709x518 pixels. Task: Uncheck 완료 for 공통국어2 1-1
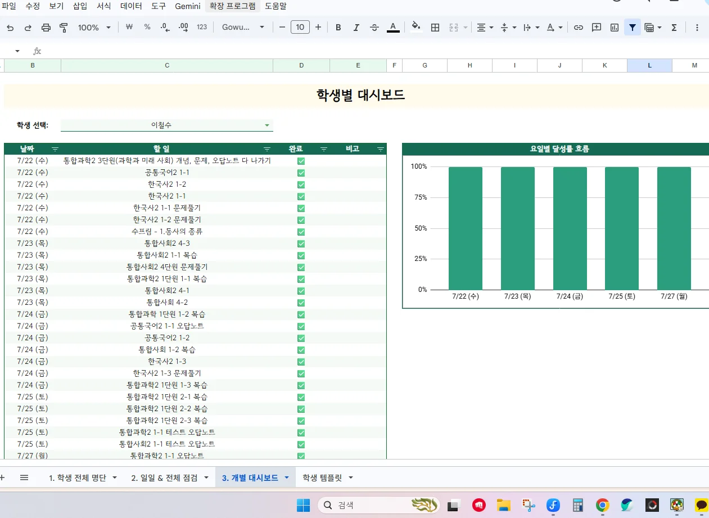(301, 173)
